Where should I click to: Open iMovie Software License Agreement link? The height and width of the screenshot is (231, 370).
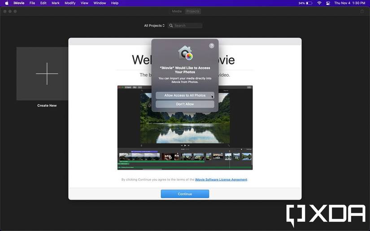[221, 180]
